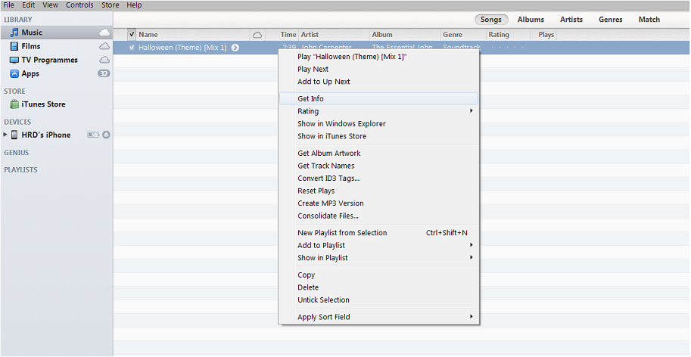The image size is (691, 357).
Task: Set rating dots for Halloween (Theme) row
Action: (x=508, y=48)
